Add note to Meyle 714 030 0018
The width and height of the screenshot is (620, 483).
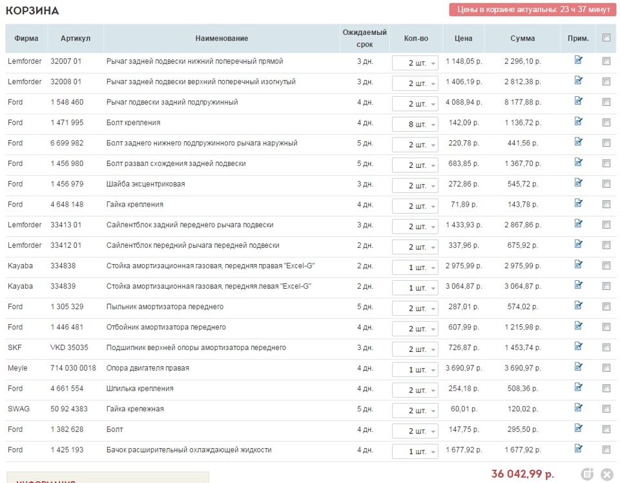click(578, 367)
